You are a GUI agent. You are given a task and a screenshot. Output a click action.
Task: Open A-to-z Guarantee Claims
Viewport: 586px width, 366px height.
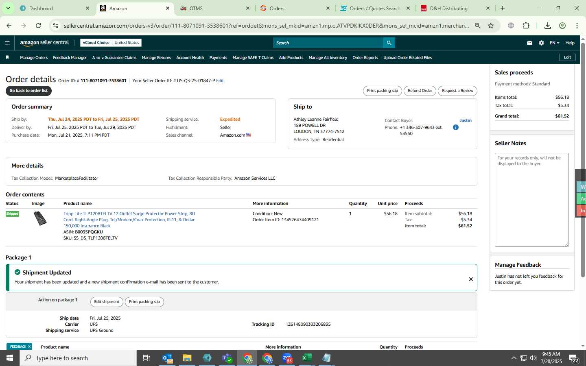(114, 58)
